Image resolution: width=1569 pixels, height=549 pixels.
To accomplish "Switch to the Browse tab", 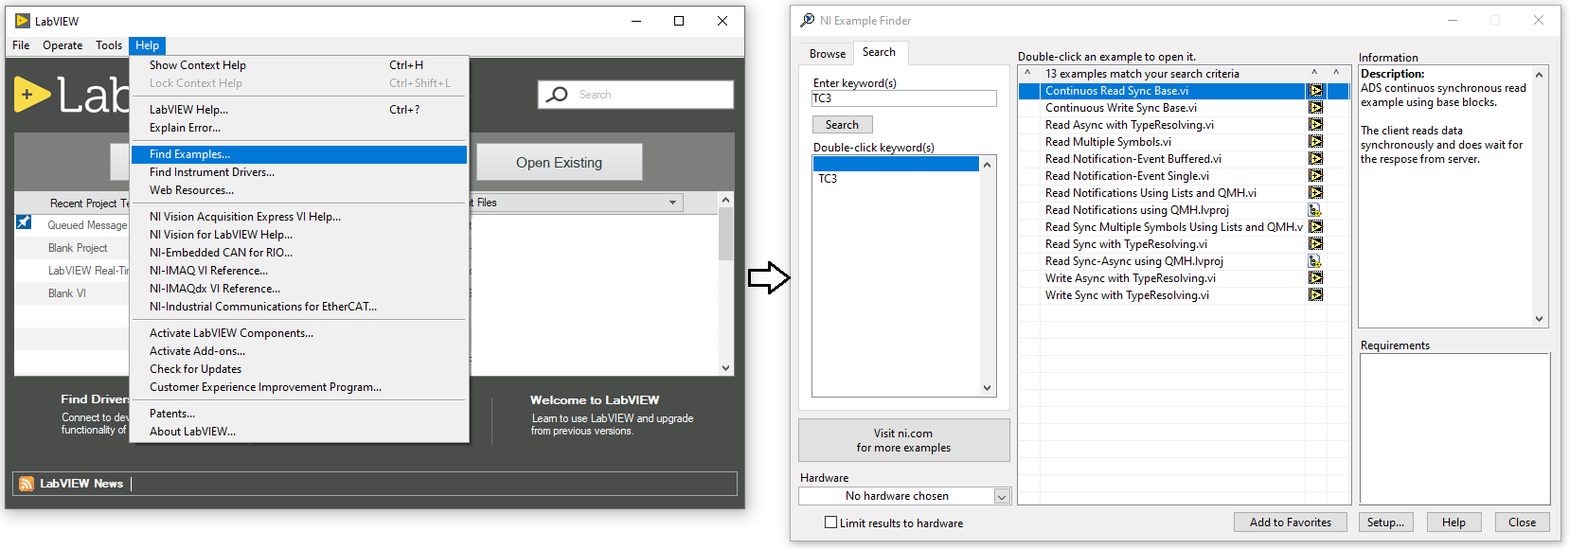I will click(827, 54).
